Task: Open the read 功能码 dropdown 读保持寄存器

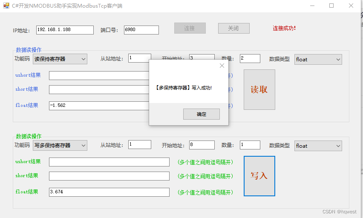Action: point(60,59)
